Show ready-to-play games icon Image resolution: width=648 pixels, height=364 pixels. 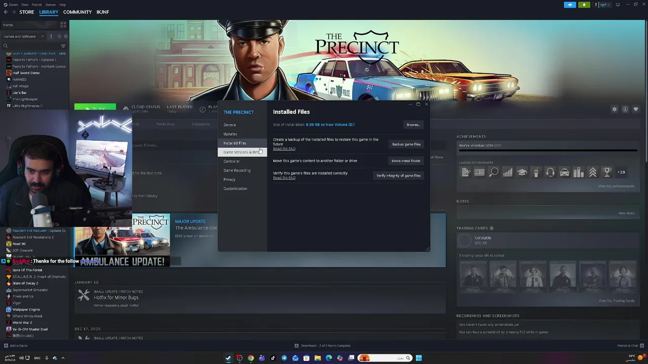(x=65, y=36)
